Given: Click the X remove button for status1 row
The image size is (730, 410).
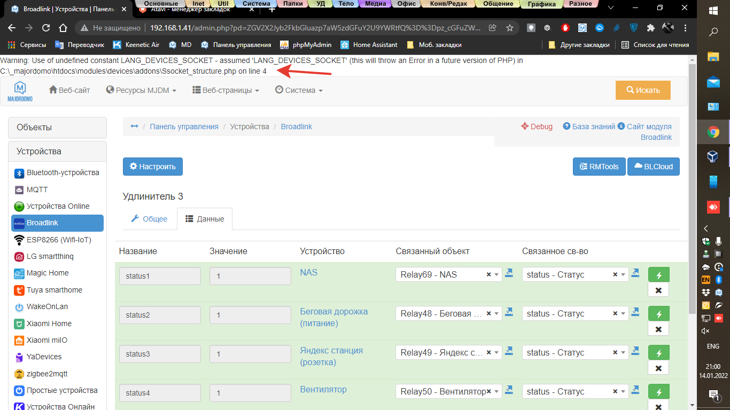Looking at the screenshot, I should click(658, 290).
